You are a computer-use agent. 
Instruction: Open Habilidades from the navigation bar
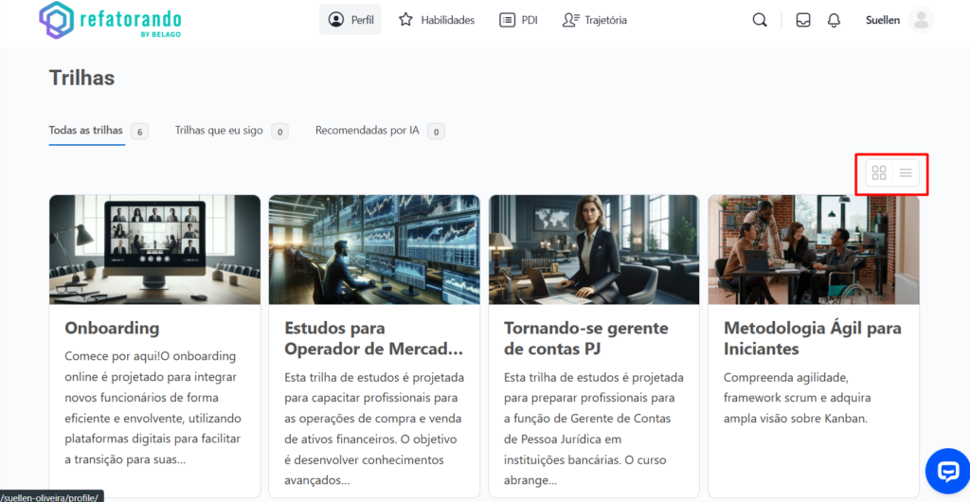(x=437, y=20)
